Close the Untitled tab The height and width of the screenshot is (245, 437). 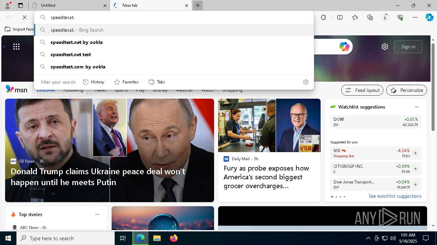105,5
